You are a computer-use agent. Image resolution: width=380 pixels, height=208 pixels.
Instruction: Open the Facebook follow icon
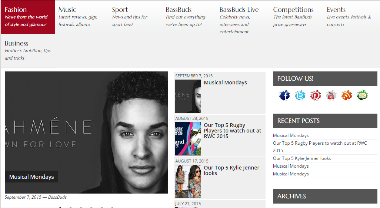coord(284,95)
